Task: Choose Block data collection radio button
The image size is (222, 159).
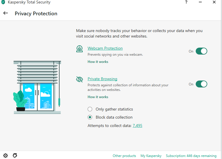Action: coord(90,117)
